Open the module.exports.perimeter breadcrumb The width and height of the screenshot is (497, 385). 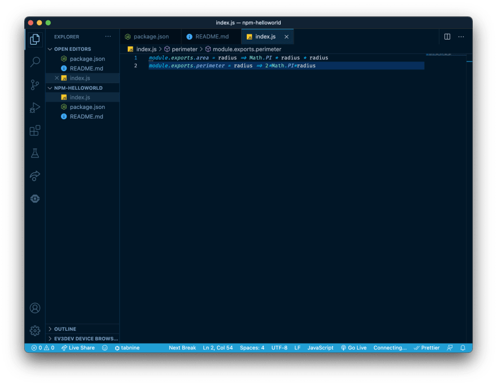coord(243,49)
